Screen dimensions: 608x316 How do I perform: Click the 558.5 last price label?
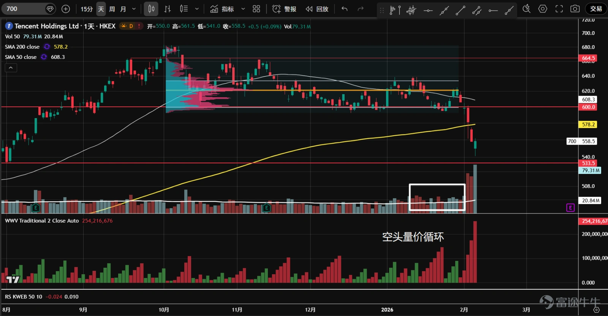click(x=588, y=141)
